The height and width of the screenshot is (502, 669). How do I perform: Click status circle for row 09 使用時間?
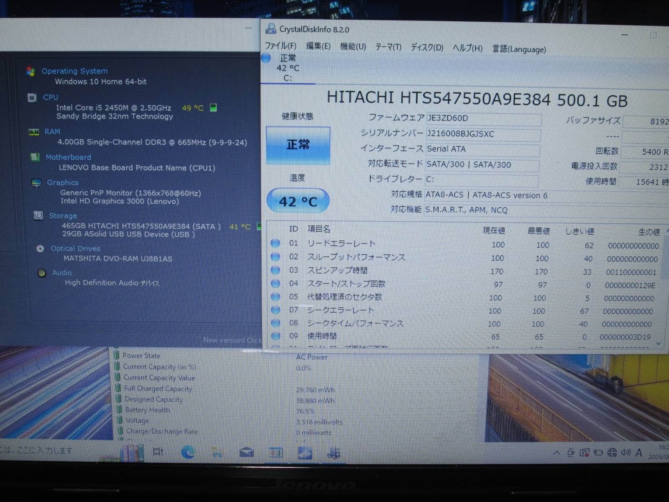click(x=275, y=336)
